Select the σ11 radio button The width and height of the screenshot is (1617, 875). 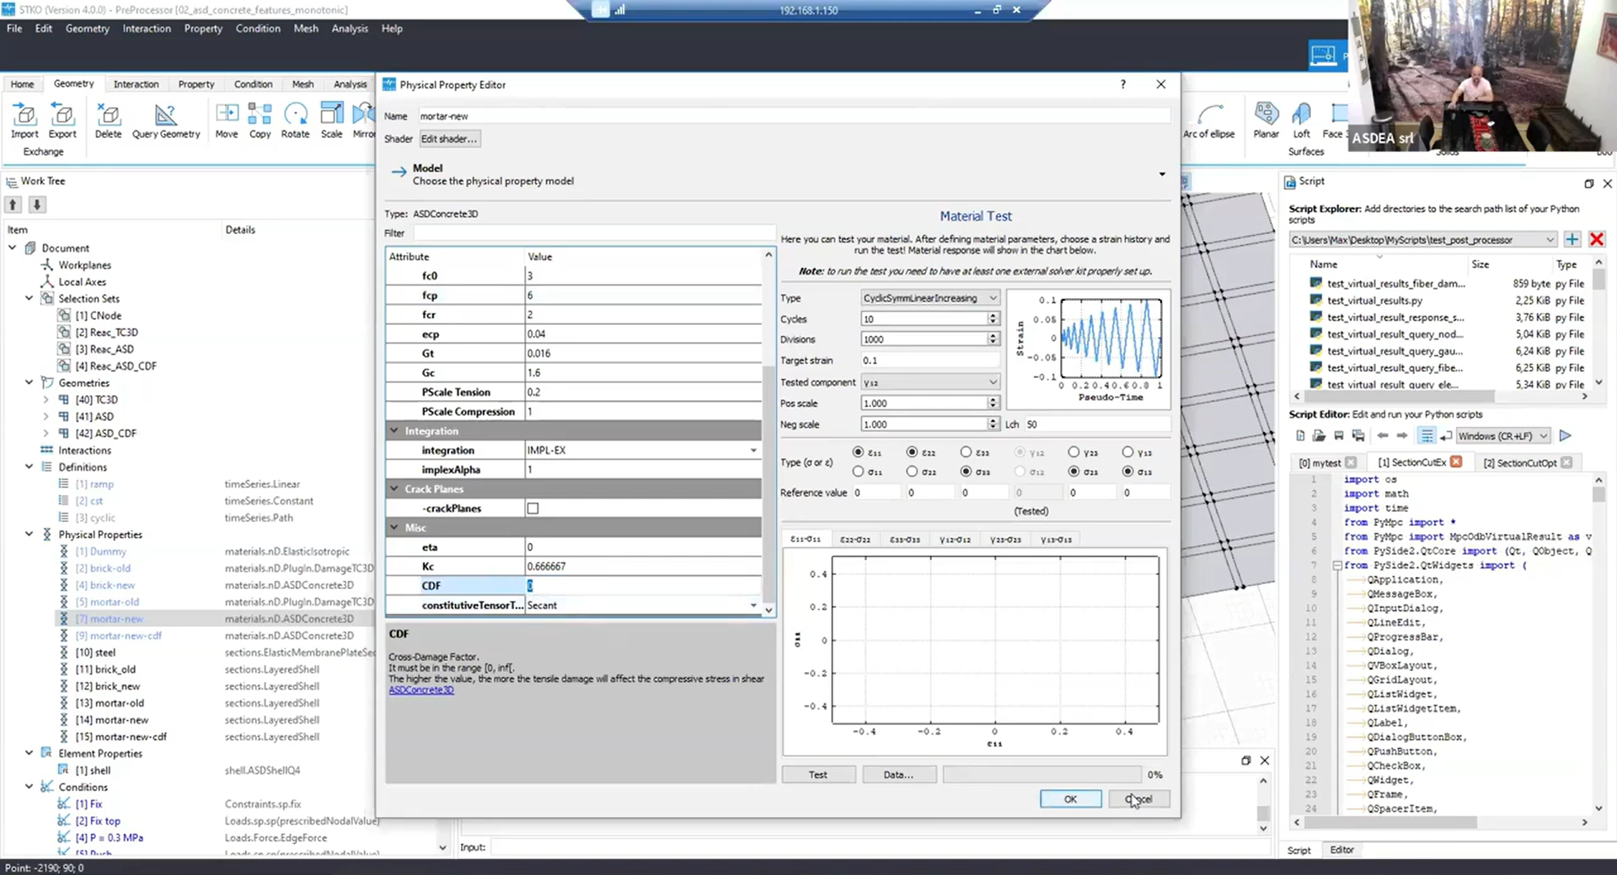858,472
